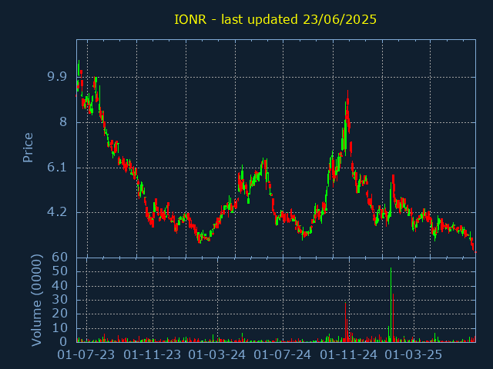493x369 pixels.
Task: Select the 01-03-24 date label
Action: [217, 354]
